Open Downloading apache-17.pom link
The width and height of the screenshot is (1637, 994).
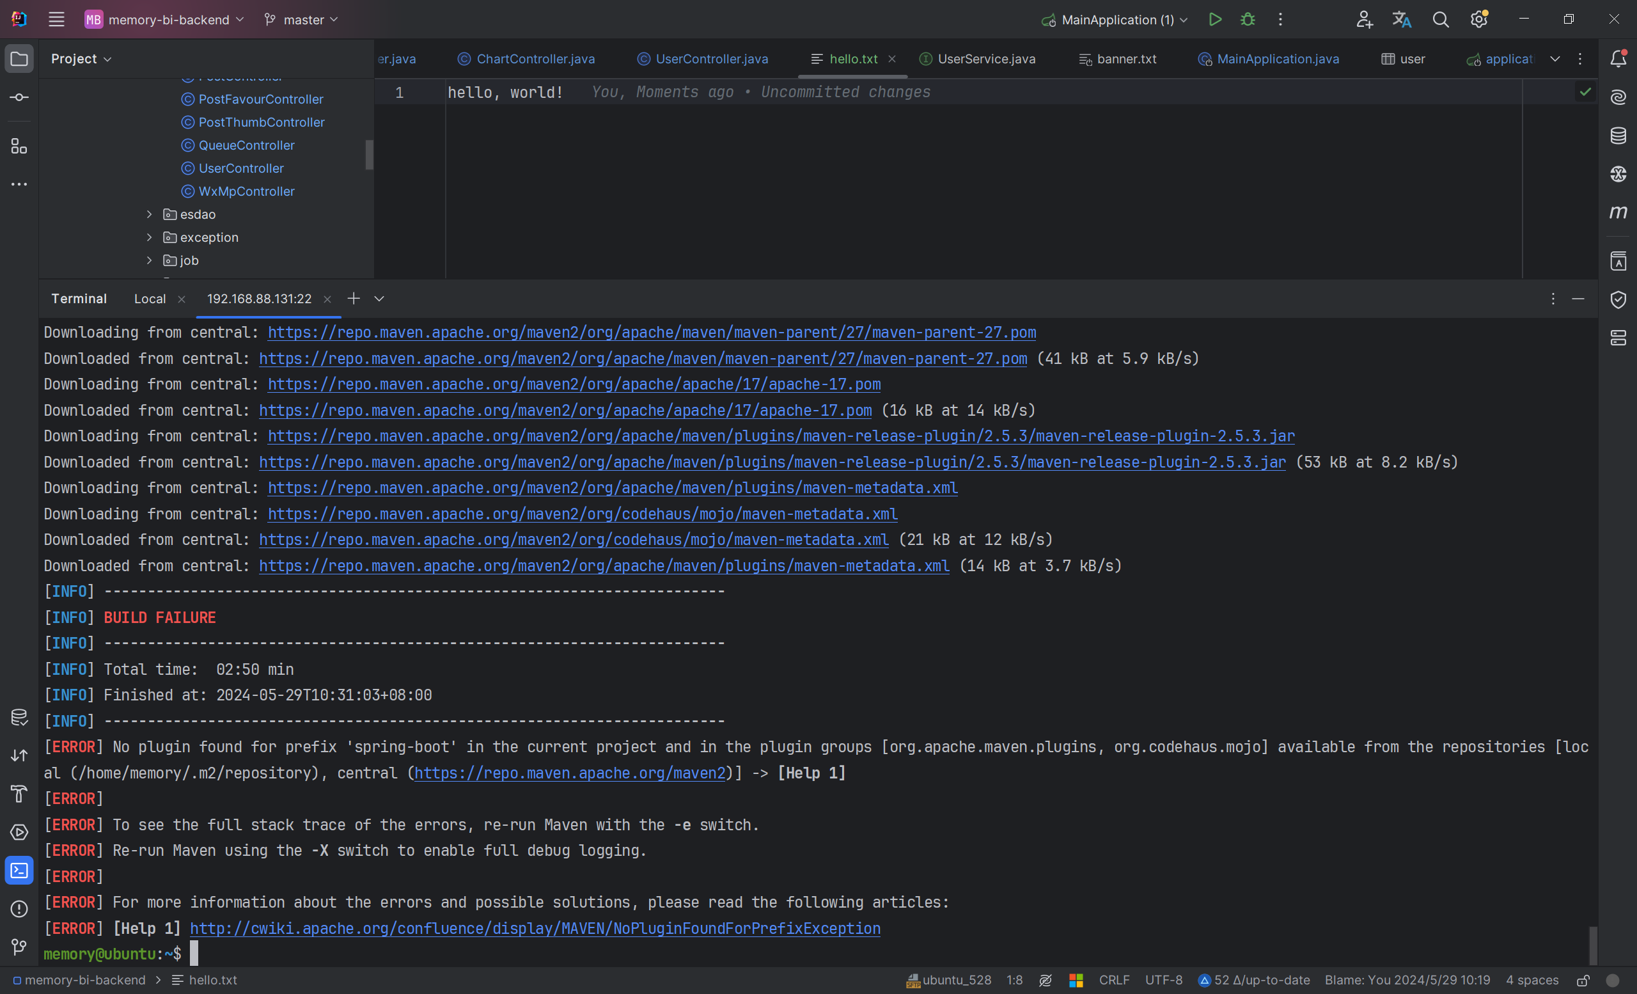(574, 384)
